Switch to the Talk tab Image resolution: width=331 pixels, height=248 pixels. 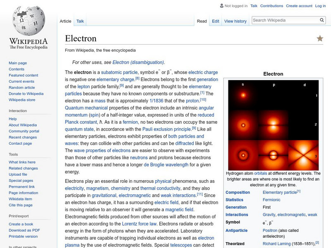coord(80,21)
